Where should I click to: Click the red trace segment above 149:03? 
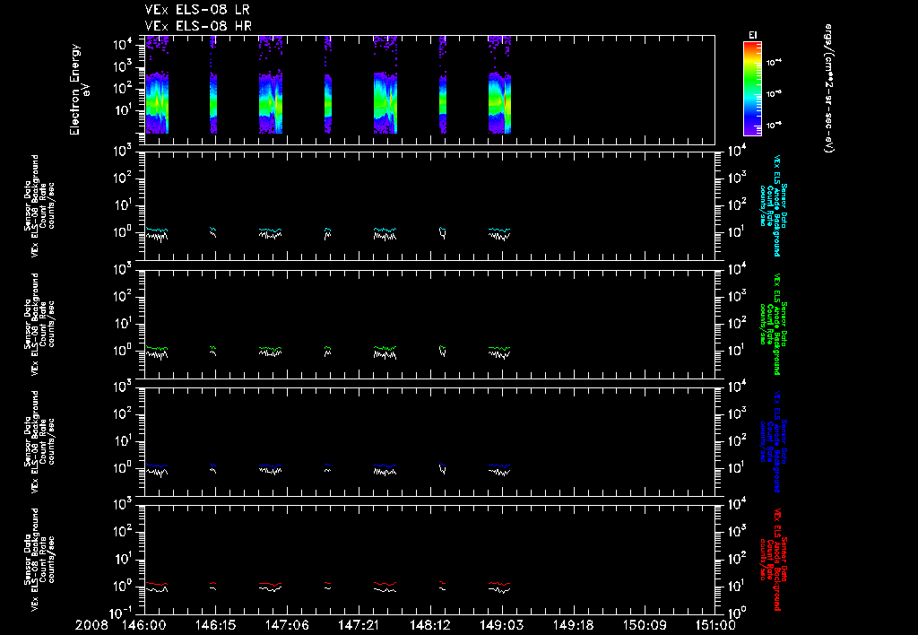click(x=499, y=584)
